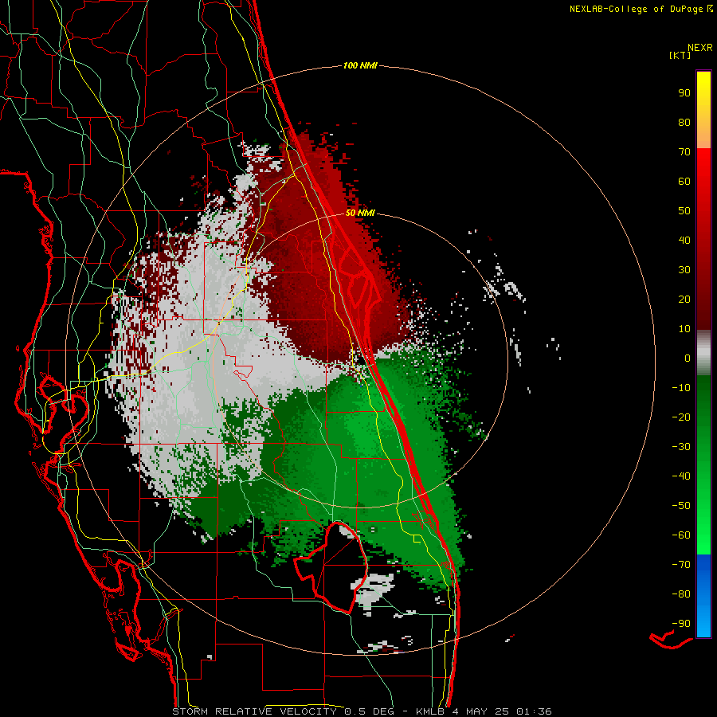Click the -90 scale value
This screenshot has height=717, width=717.
681,623
